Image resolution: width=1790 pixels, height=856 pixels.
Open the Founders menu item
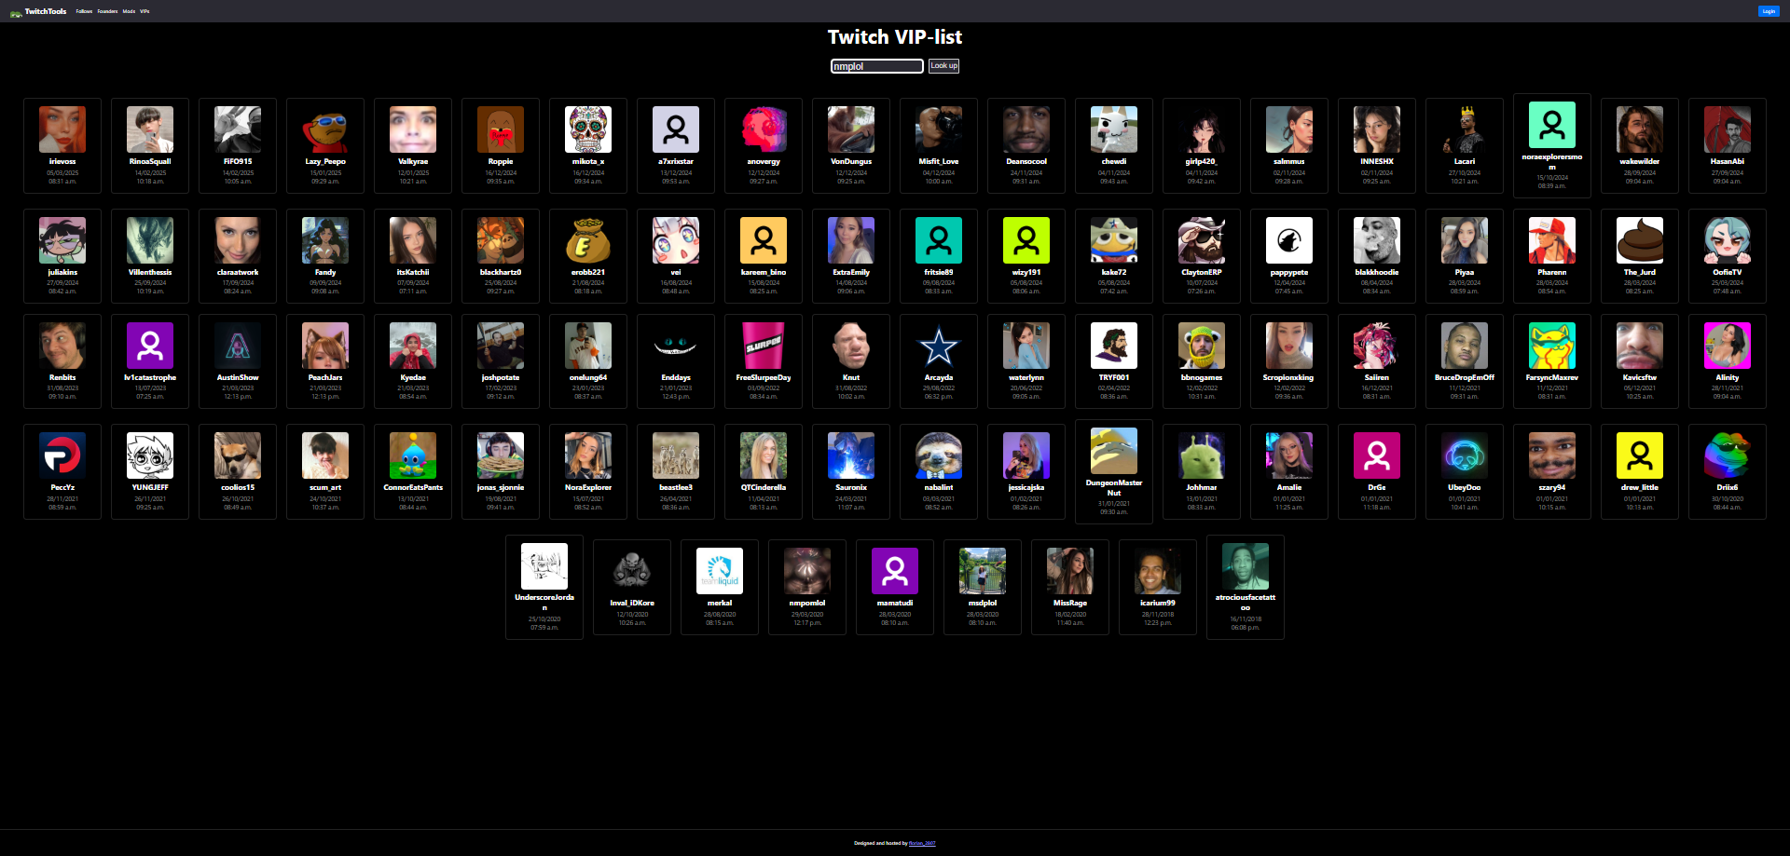(x=107, y=11)
